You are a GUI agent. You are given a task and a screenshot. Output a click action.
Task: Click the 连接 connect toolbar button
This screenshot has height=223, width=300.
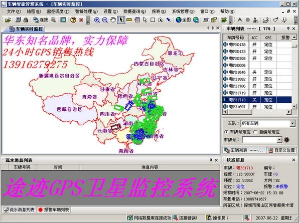click(40, 20)
